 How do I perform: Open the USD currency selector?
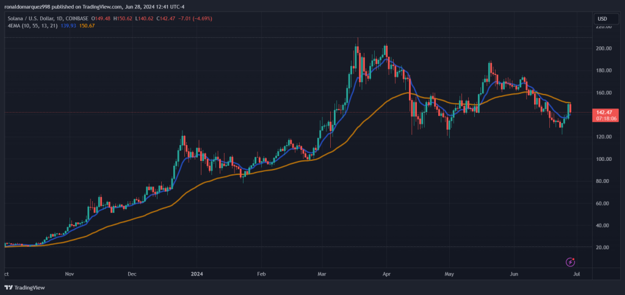click(x=602, y=20)
